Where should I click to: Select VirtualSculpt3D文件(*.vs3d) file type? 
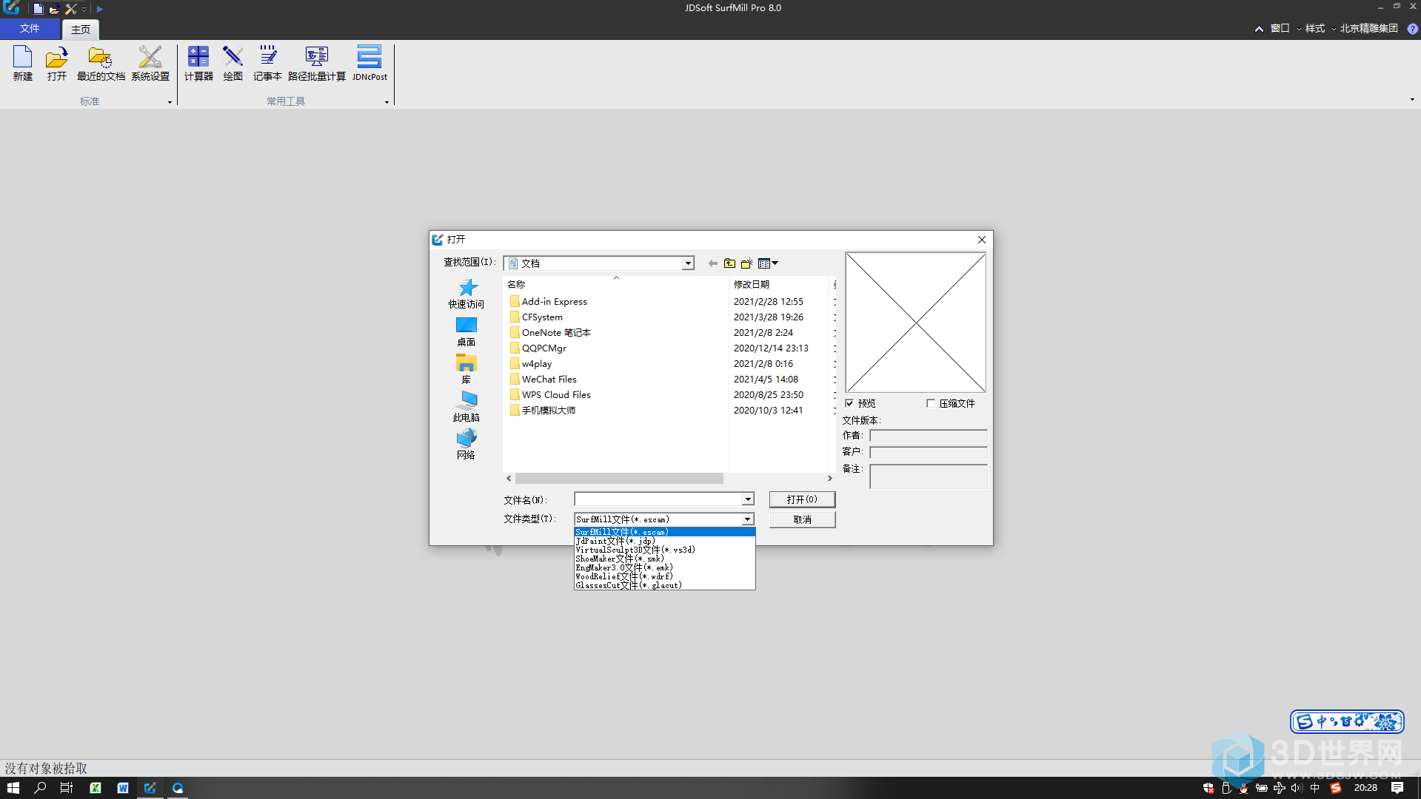pos(664,550)
